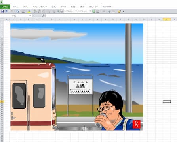This screenshot has width=177, height=142.
Task: Click the magnifier print preview icon
Action: click(x=109, y=11)
